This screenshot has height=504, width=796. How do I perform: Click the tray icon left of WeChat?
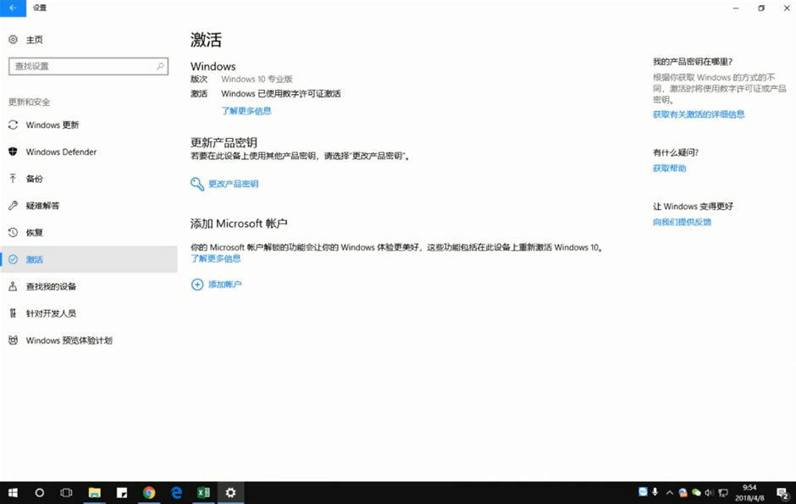point(683,492)
